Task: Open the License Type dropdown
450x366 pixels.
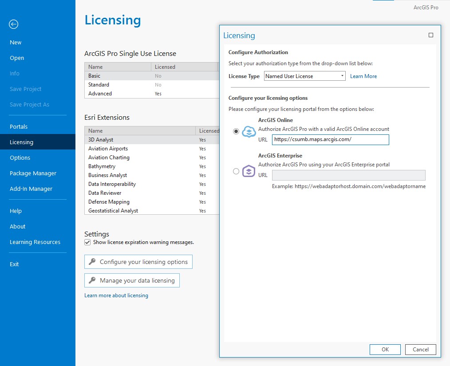Action: click(342, 75)
